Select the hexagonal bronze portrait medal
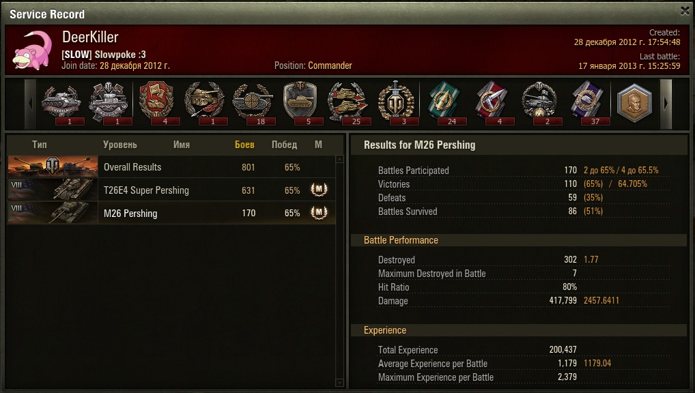 coord(635,103)
